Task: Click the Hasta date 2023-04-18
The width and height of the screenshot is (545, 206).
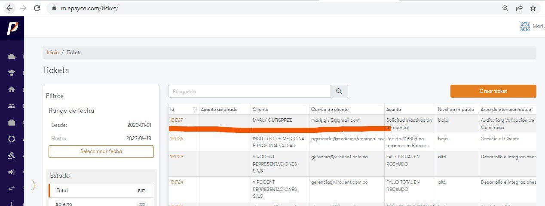Action: pos(139,138)
